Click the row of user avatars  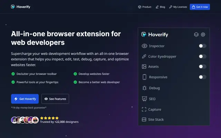25,120
